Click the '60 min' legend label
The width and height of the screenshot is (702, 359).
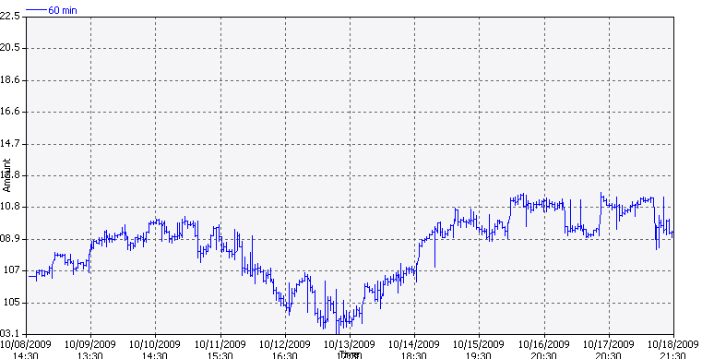pyautogui.click(x=63, y=10)
